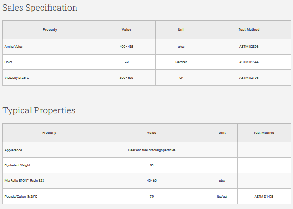Click the 300 - 600 viscosity value
The image size is (293, 209).
[x=127, y=77]
